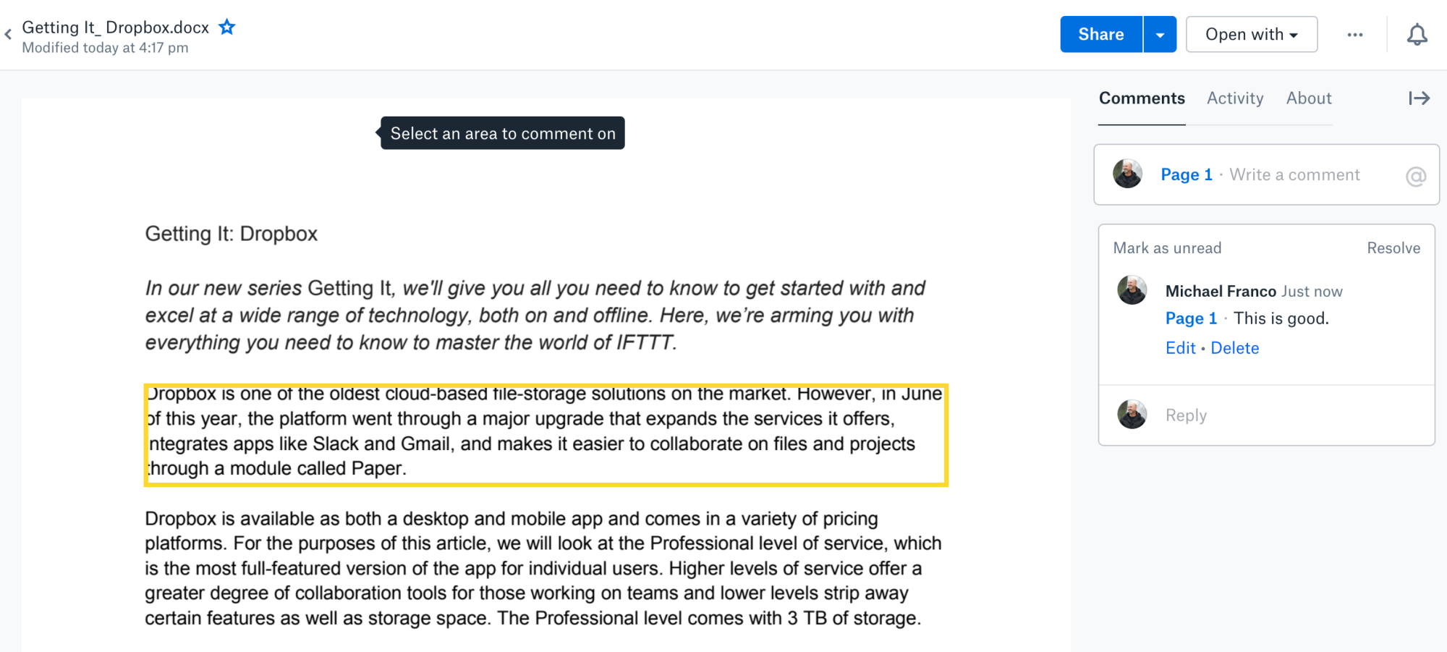
Task: Click the blue Share button
Action: 1101,34
